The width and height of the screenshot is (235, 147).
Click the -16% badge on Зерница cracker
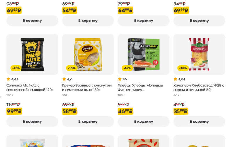tap(72, 68)
